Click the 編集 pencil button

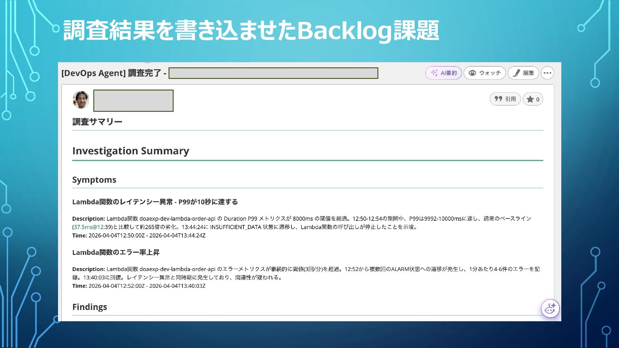pyautogui.click(x=523, y=73)
